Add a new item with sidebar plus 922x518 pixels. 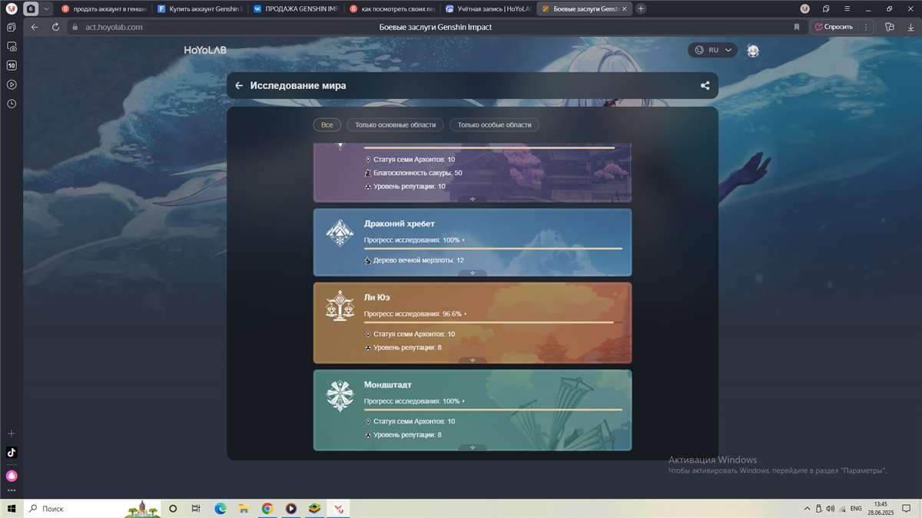coord(12,434)
